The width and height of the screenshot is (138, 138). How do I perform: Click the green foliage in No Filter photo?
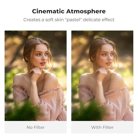click(24, 112)
